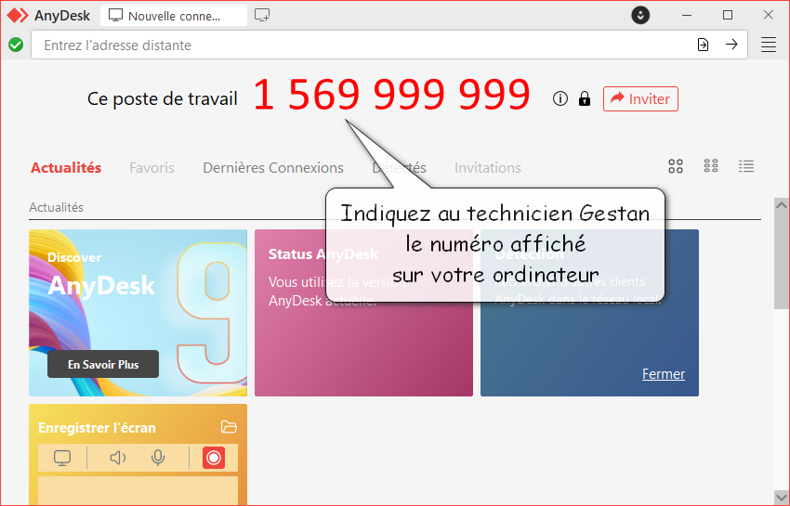Image resolution: width=790 pixels, height=506 pixels.
Task: Toggle microphone recording icon
Action: point(158,458)
